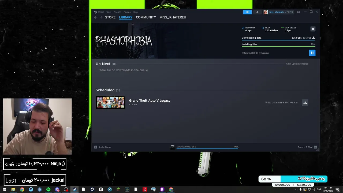Click the miss_khatereh profile avatar
This screenshot has width=343, height=193.
[x=266, y=12]
